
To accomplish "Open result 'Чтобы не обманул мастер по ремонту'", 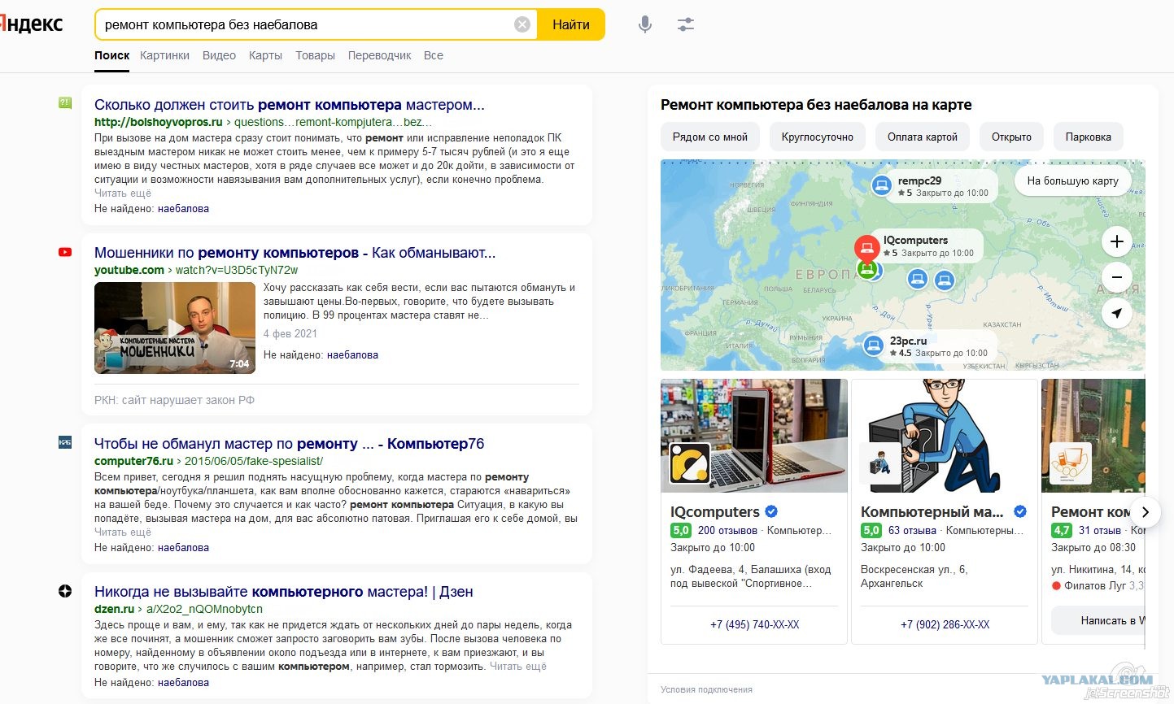I will (x=290, y=443).
